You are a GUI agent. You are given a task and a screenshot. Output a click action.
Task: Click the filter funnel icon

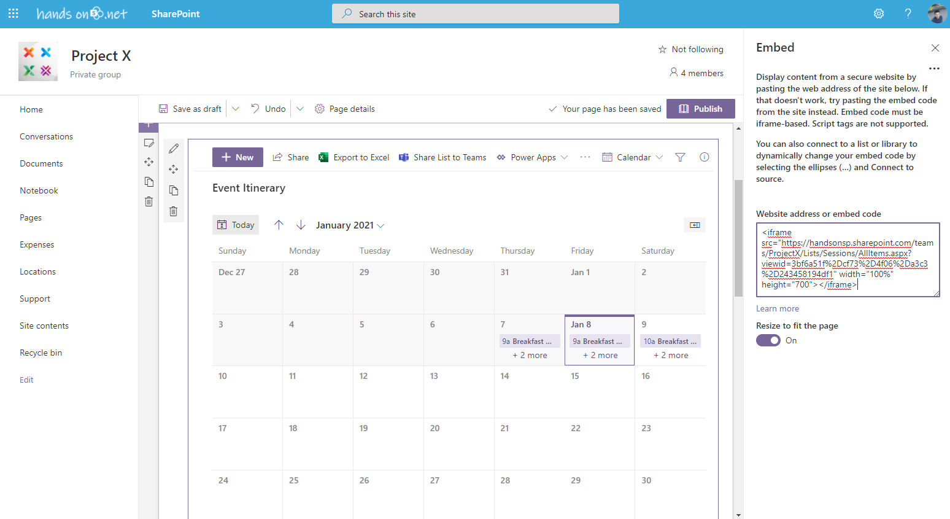point(680,157)
